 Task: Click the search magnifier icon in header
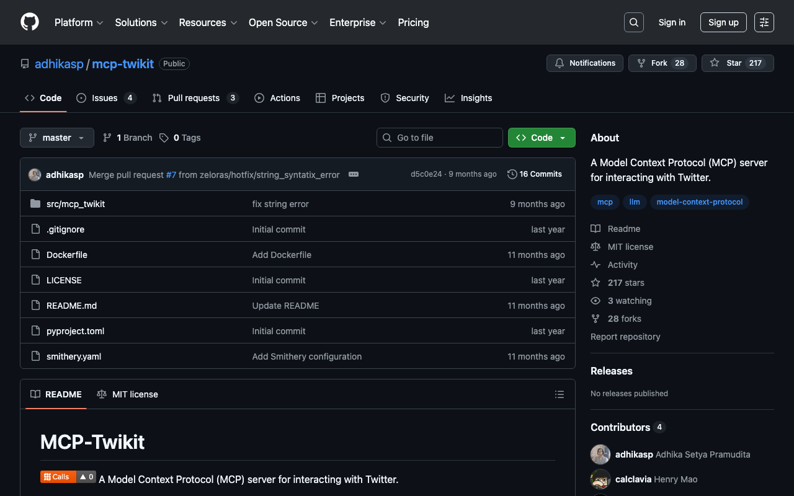(x=633, y=22)
